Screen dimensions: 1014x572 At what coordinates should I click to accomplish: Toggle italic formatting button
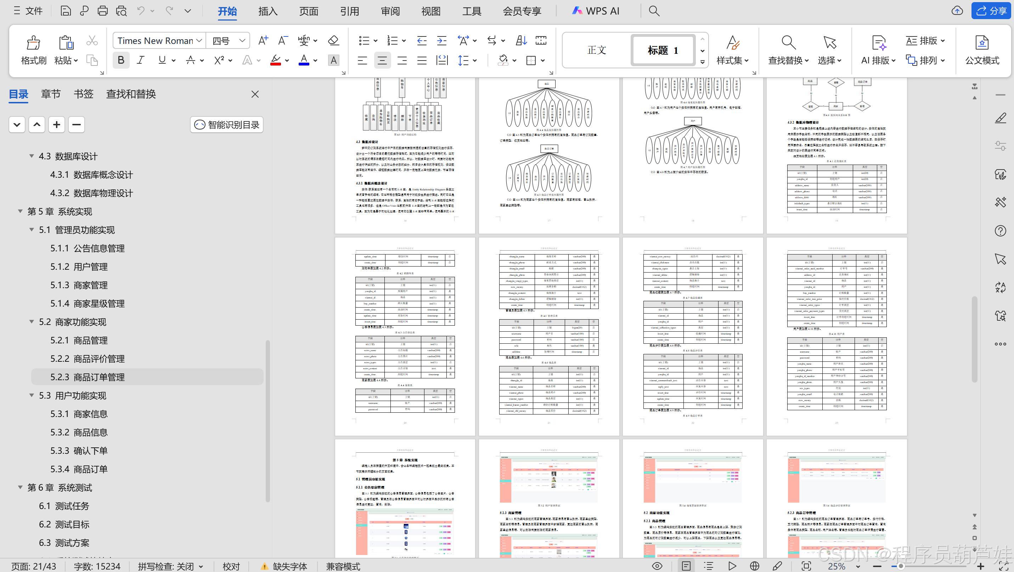(x=141, y=60)
